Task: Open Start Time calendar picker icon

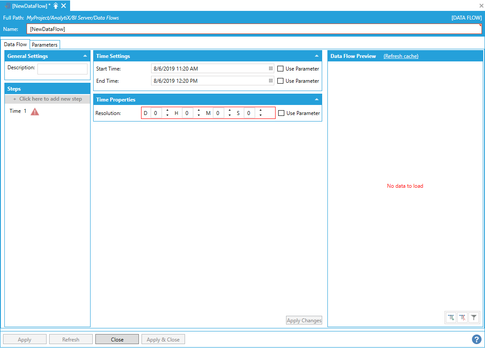Action: tap(270, 69)
